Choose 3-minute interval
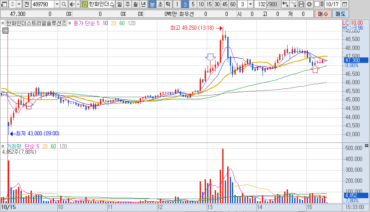Viewport: 370px width, 212px height. point(185,4)
